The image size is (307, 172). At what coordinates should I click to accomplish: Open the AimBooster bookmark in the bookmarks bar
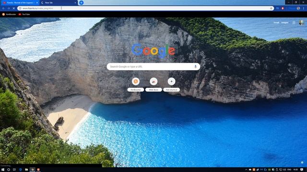[x=9, y=14]
